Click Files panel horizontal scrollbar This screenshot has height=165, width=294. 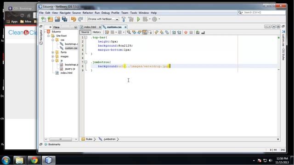(x=61, y=139)
